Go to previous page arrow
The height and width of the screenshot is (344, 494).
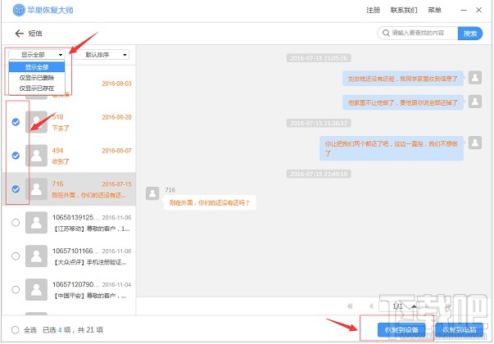(371, 306)
